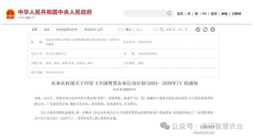Open the 首页 link in top navigation
This screenshot has width=253, height=137.
(180, 14)
